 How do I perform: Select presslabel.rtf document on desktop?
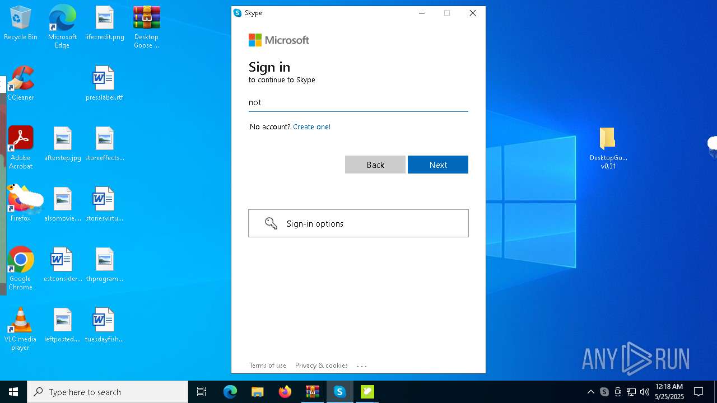click(x=104, y=84)
